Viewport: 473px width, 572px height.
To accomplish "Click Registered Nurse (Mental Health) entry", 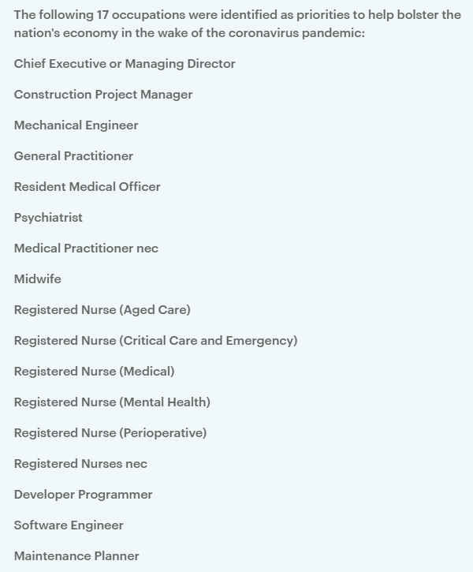I will [x=112, y=402].
